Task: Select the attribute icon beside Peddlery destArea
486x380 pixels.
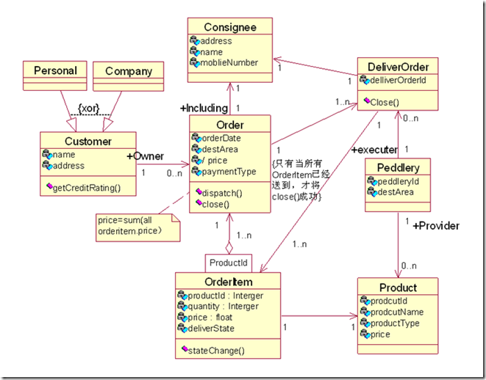Action: (372, 191)
